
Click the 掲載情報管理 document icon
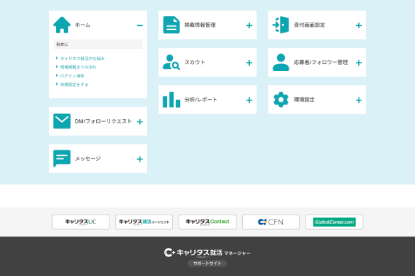click(171, 25)
